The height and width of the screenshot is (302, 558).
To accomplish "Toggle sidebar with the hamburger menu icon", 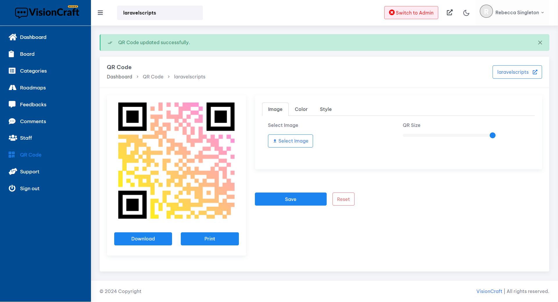I will click(100, 13).
